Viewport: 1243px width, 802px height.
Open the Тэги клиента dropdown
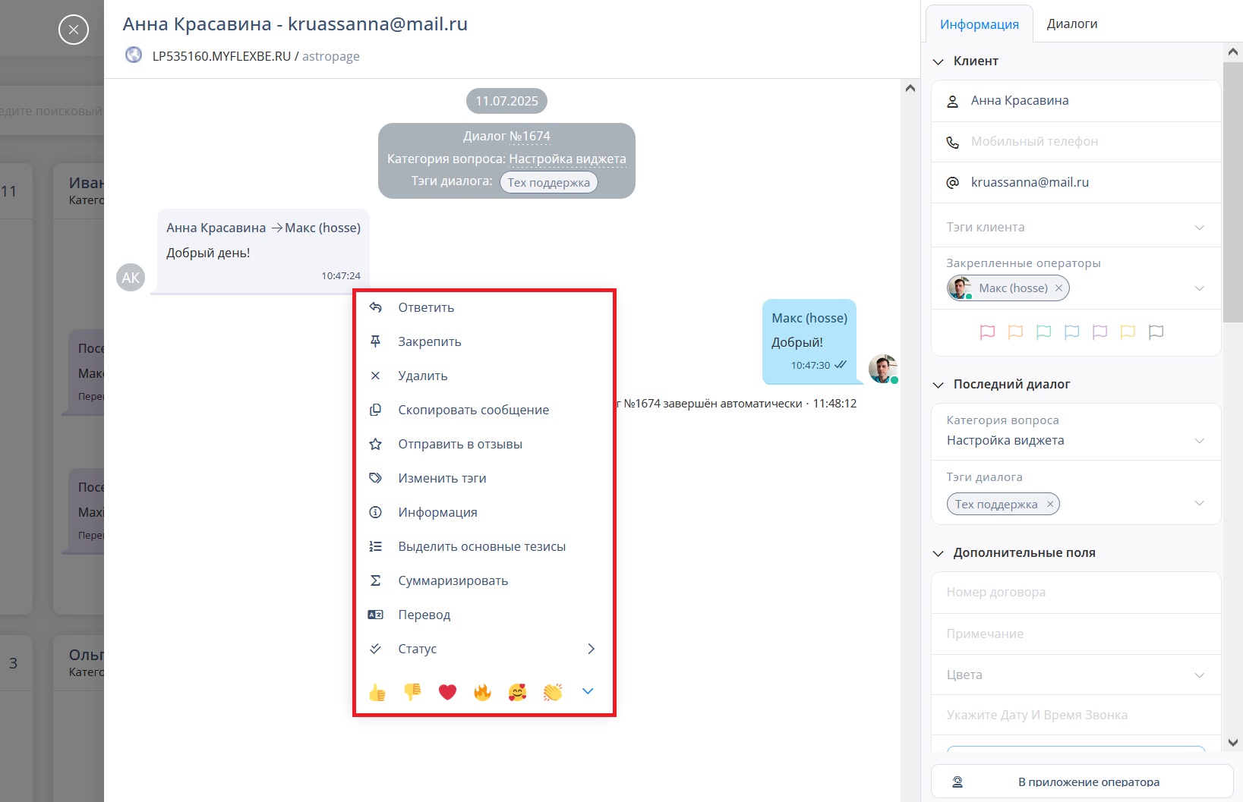[x=1076, y=227]
